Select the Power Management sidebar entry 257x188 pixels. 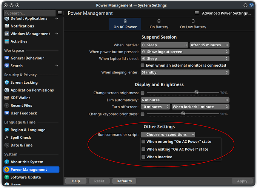click(31, 170)
